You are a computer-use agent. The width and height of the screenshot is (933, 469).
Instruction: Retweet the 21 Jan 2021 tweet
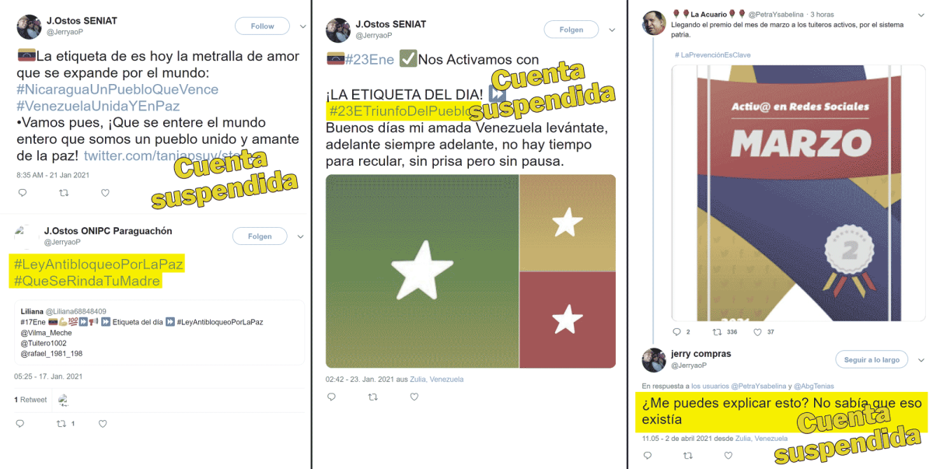pos(64,193)
